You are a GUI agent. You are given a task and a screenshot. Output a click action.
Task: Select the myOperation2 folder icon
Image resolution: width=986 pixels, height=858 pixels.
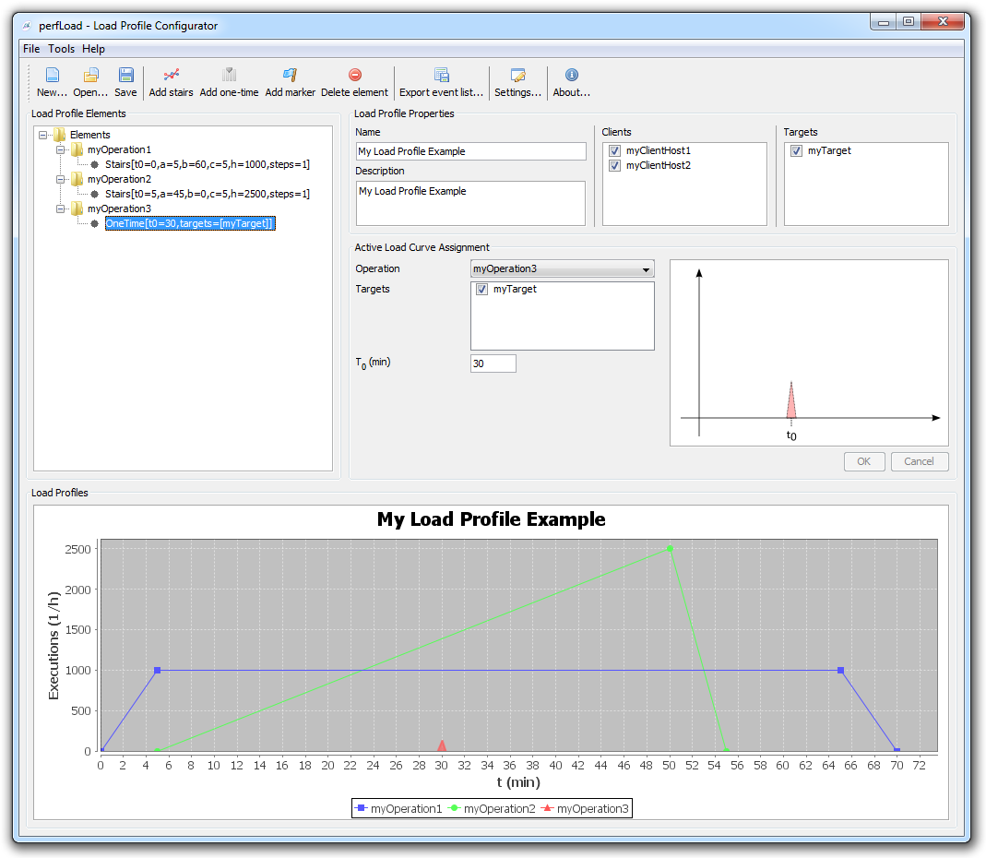[x=77, y=179]
